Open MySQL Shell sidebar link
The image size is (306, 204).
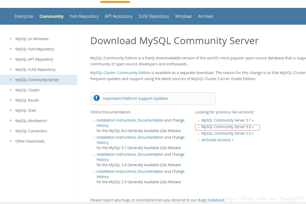(x=26, y=111)
